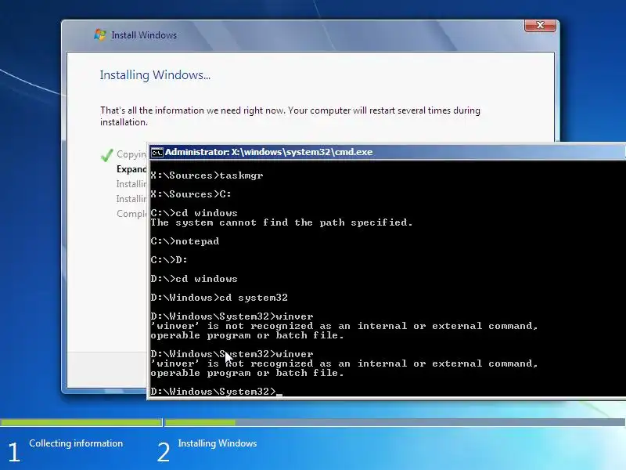The width and height of the screenshot is (626, 470).
Task: Click the Windows flag icon in Install Windows title
Action: 100,34
